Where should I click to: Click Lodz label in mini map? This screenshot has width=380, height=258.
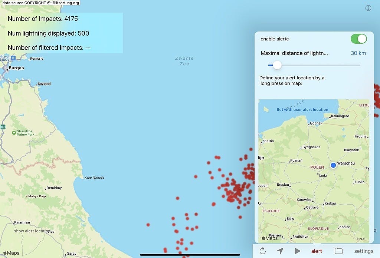[x=323, y=175]
